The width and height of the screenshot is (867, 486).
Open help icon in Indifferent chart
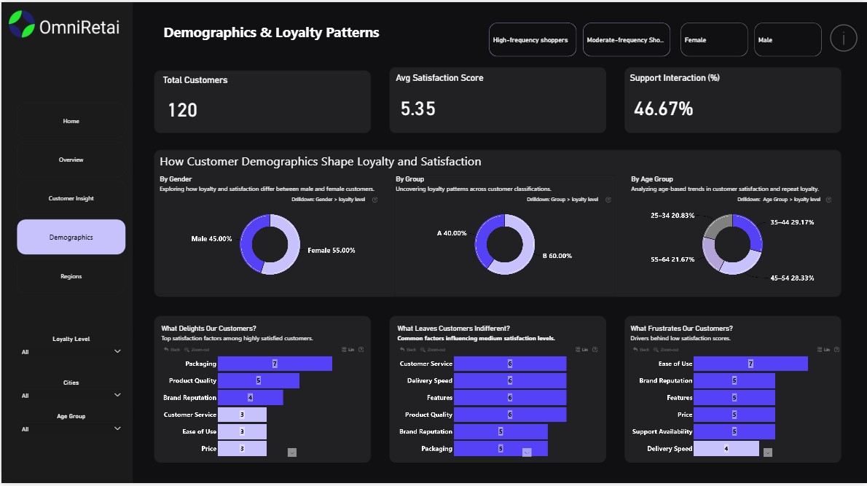[x=595, y=350]
